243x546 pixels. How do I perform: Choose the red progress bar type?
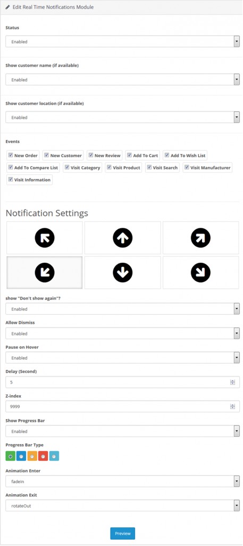click(43, 456)
